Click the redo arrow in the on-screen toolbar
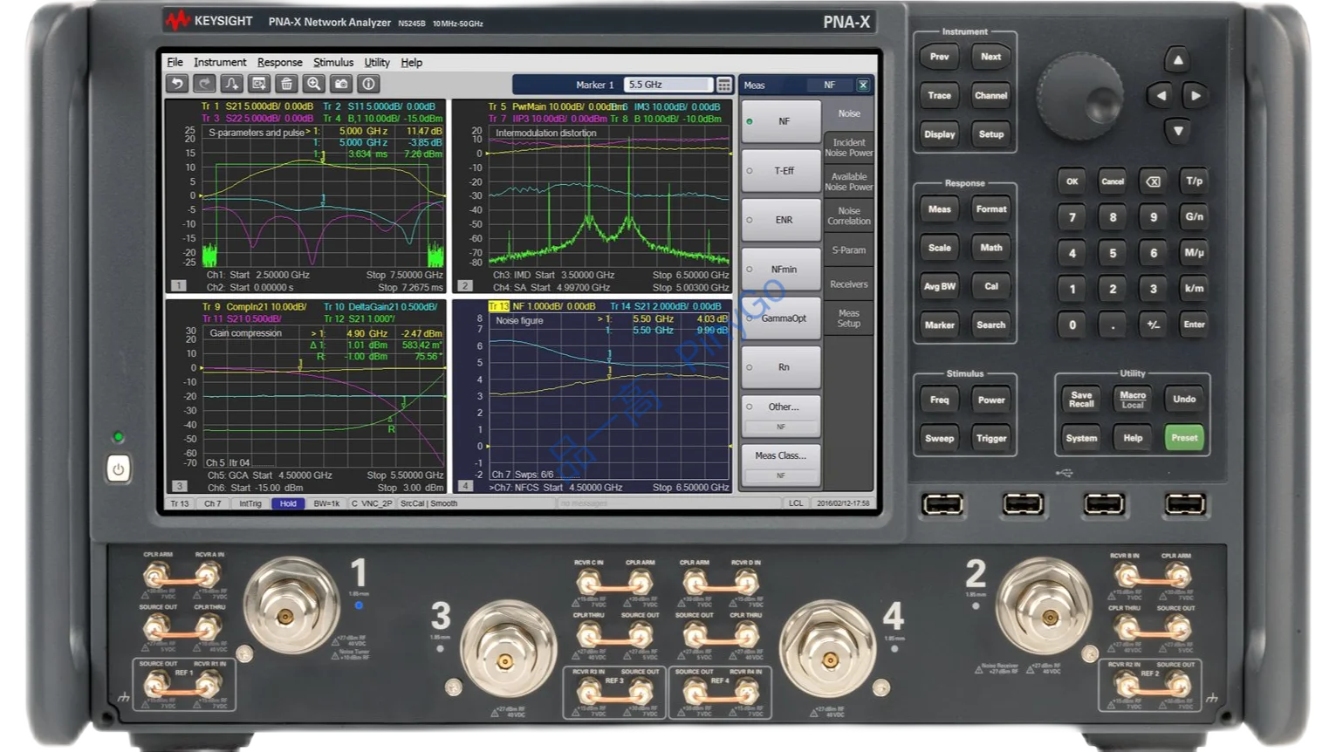Screen dimensions: 1336x752 [x=204, y=84]
